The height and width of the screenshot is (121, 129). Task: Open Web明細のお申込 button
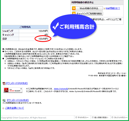click(87, 8)
